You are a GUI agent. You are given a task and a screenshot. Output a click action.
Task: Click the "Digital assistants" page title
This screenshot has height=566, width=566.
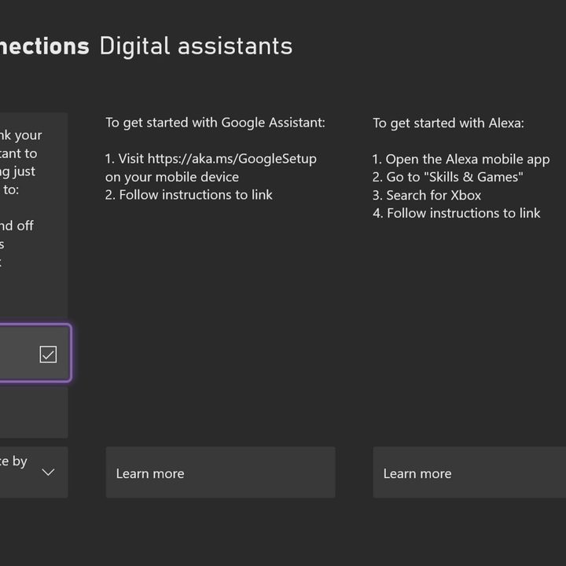[196, 47]
